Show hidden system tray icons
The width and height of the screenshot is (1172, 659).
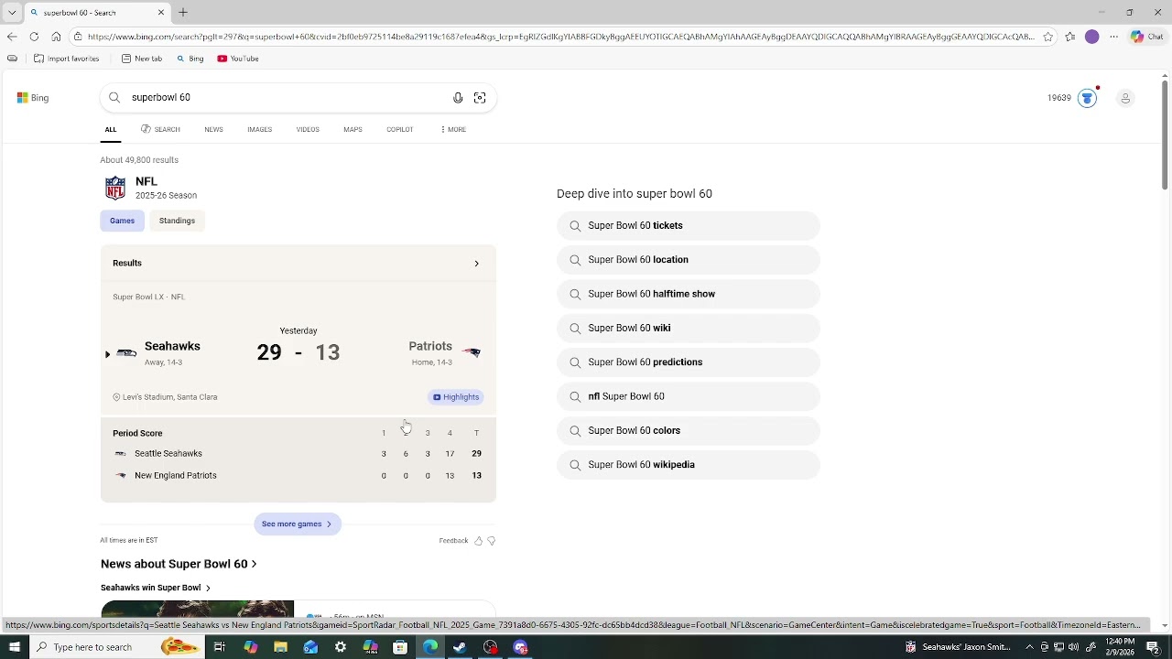[x=1029, y=647]
